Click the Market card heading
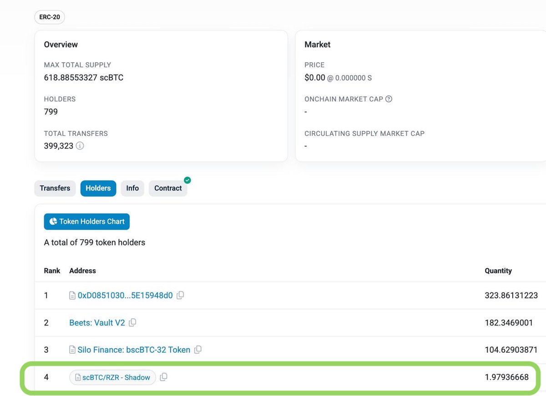Image resolution: width=546 pixels, height=396 pixels. pyautogui.click(x=318, y=45)
